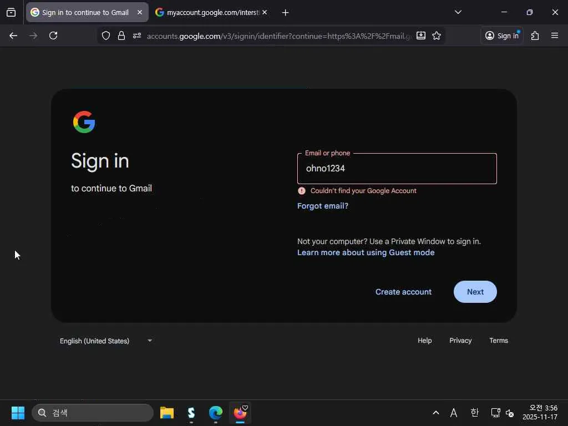Image resolution: width=568 pixels, height=426 pixels.
Task: Open the Terms link
Action: pos(499,341)
